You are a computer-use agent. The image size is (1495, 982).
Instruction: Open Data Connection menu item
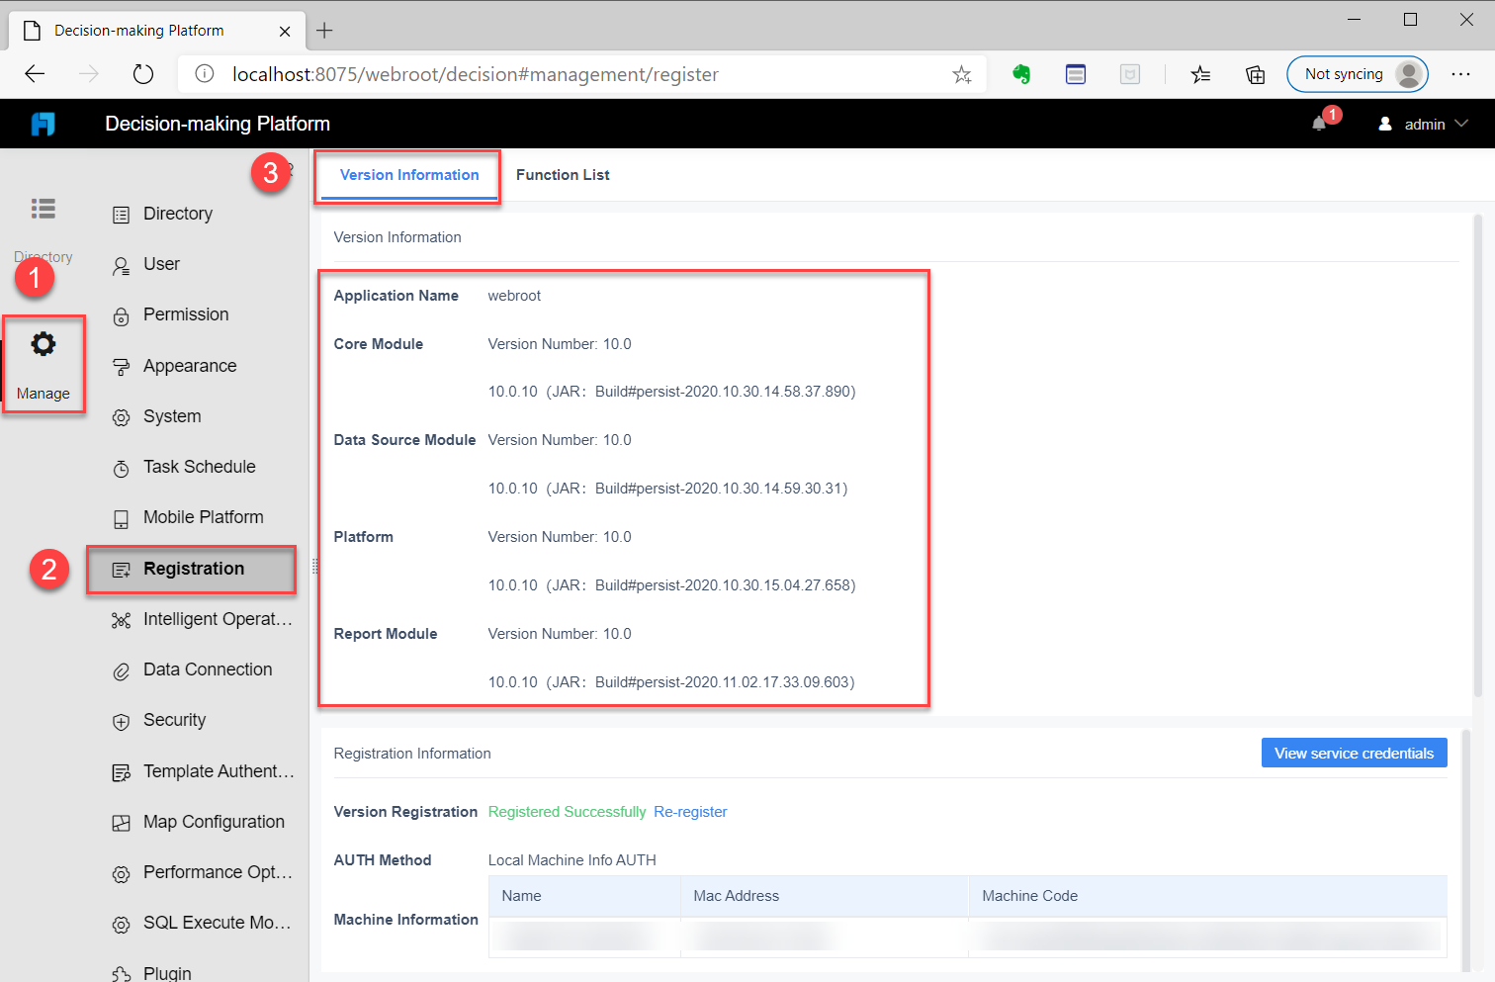[208, 670]
